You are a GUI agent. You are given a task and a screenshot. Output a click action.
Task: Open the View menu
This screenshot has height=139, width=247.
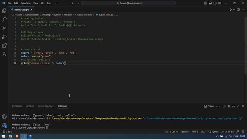pos(36,3)
